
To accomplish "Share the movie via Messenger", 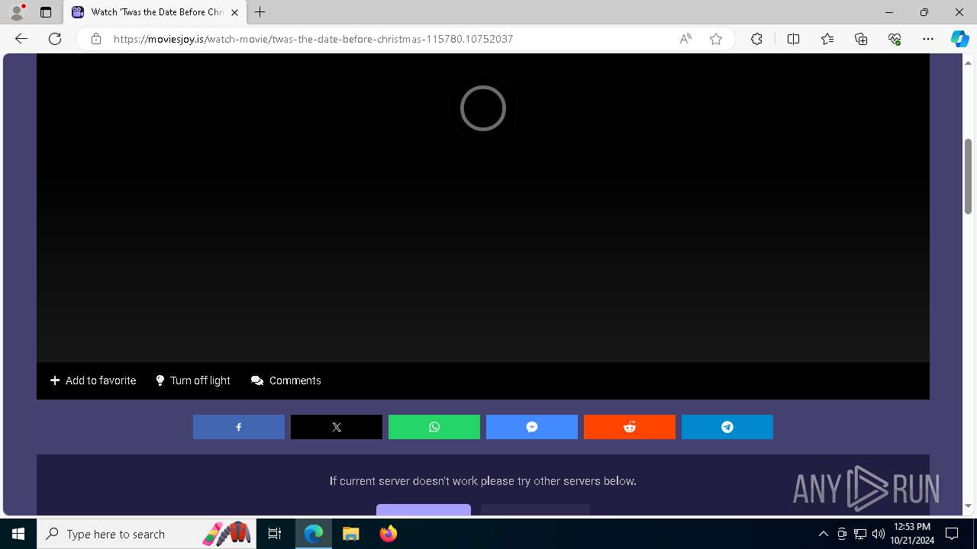I will tap(531, 427).
